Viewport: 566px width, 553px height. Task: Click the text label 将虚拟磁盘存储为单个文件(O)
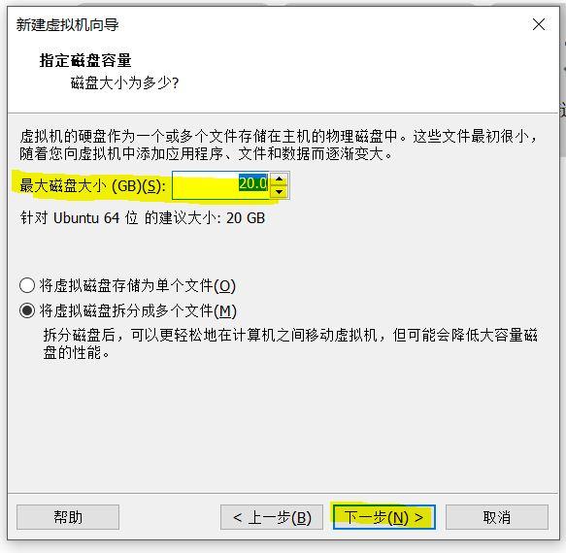[138, 285]
